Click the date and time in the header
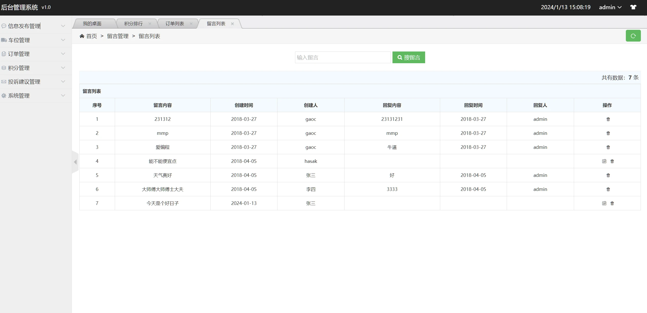Image resolution: width=647 pixels, height=313 pixels. [x=566, y=7]
